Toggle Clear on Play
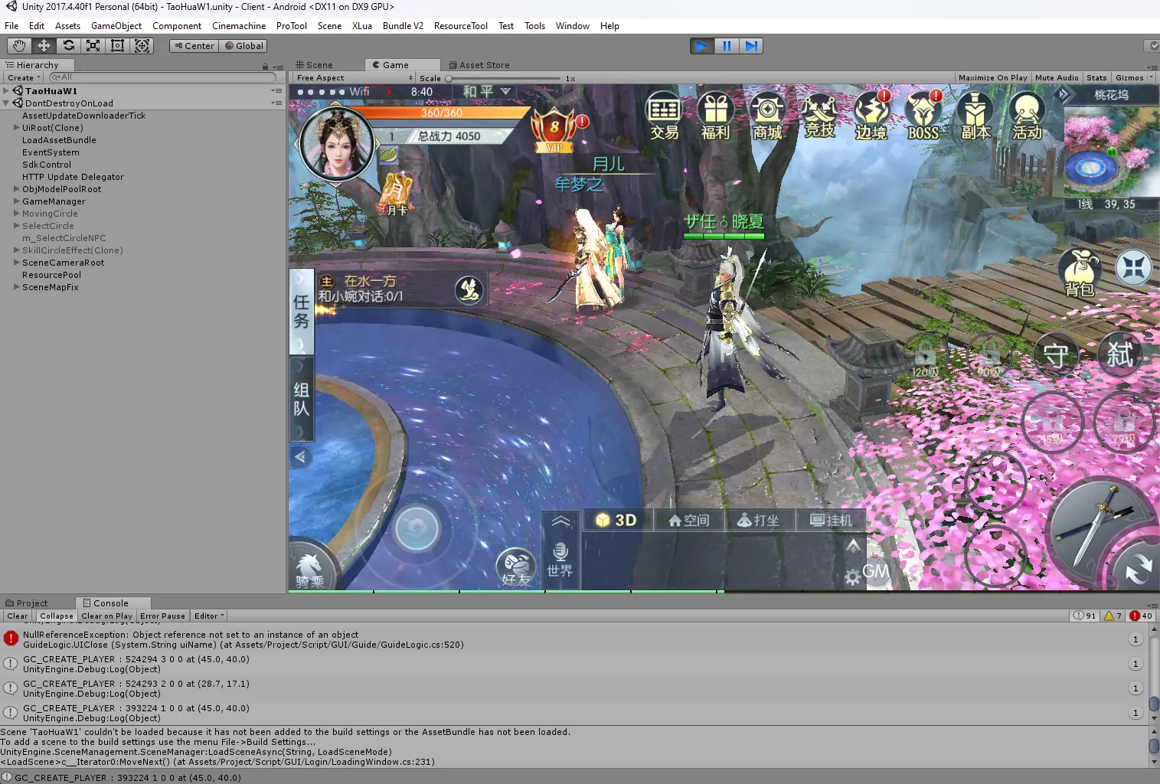1160x784 pixels. click(x=106, y=616)
